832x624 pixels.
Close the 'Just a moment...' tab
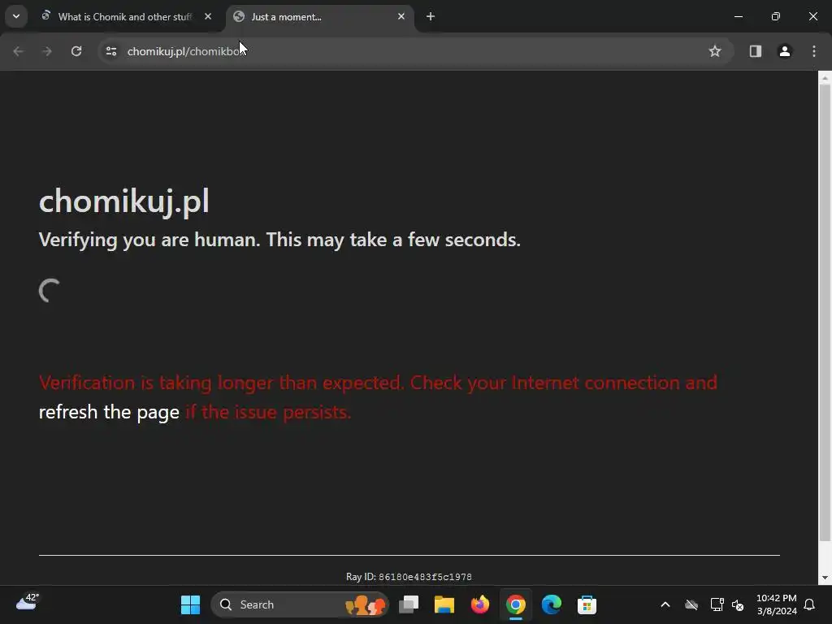coord(401,16)
